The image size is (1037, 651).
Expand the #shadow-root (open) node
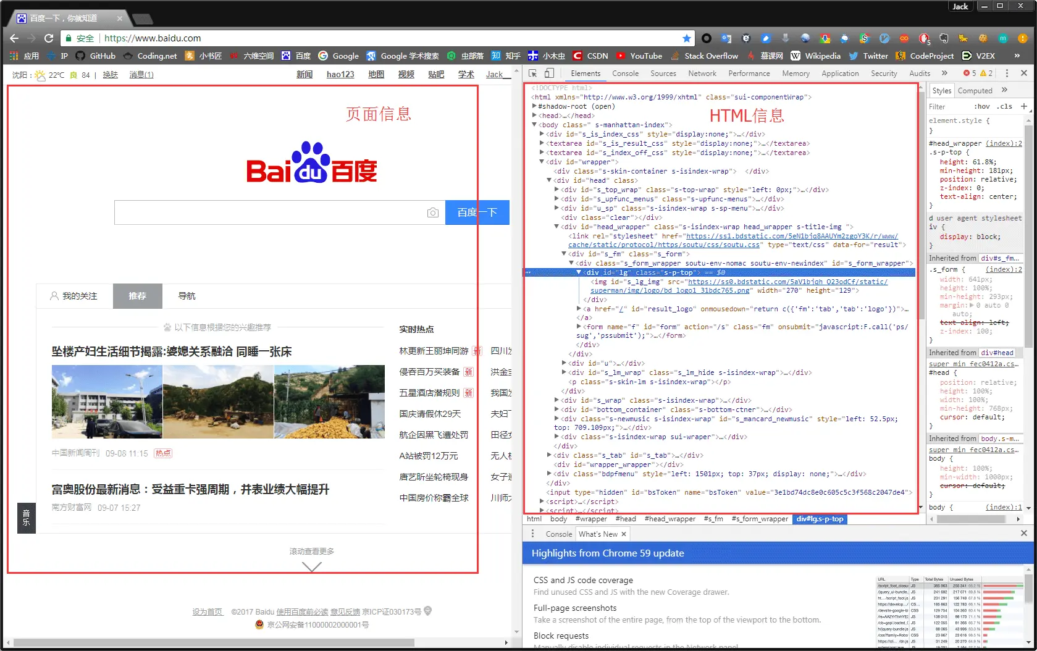(x=534, y=106)
